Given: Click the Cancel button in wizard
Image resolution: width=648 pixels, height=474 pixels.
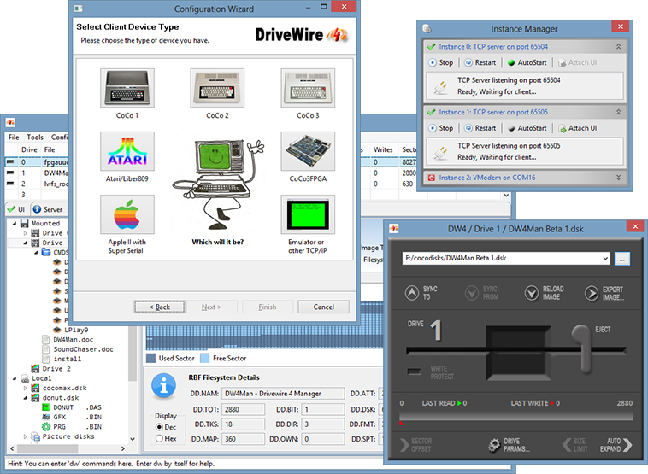Looking at the screenshot, I should coord(324,307).
